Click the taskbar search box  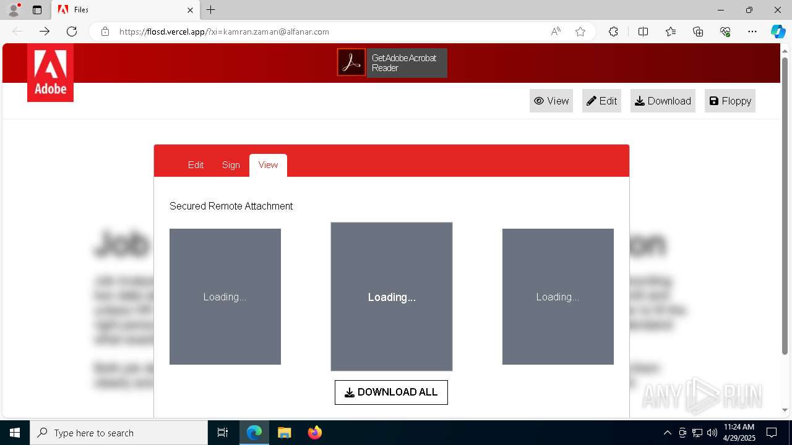[119, 433]
